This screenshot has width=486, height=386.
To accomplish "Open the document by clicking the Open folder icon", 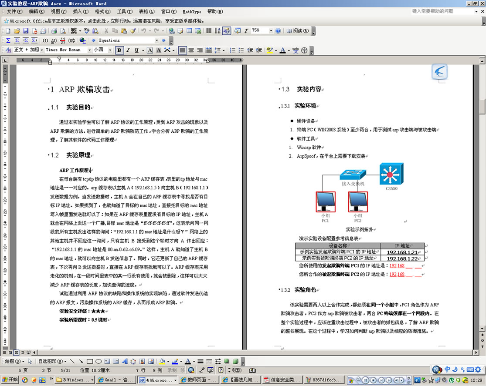I will click(17, 31).
